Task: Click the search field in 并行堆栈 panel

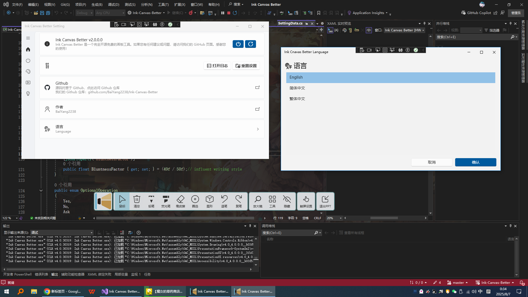Action: (x=473, y=37)
